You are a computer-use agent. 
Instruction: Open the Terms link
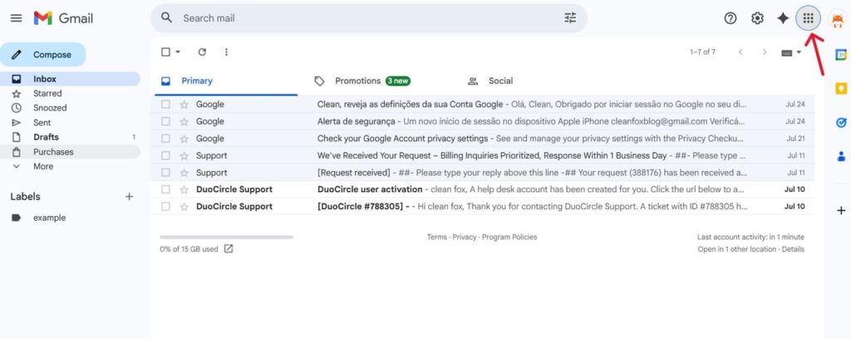click(x=437, y=237)
